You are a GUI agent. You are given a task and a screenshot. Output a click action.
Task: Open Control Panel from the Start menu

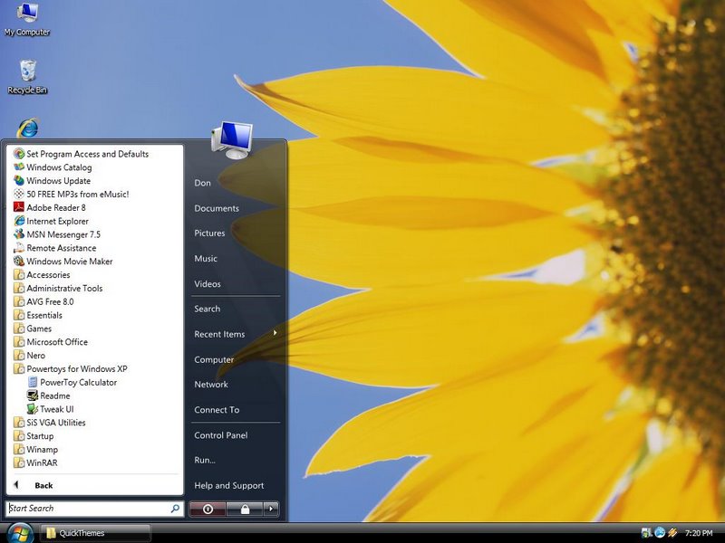[x=221, y=435]
